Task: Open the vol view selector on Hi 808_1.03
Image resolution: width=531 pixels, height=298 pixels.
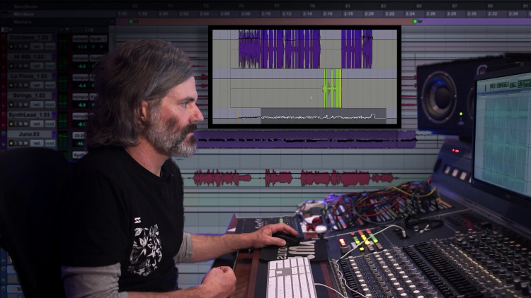Action: click(x=37, y=66)
